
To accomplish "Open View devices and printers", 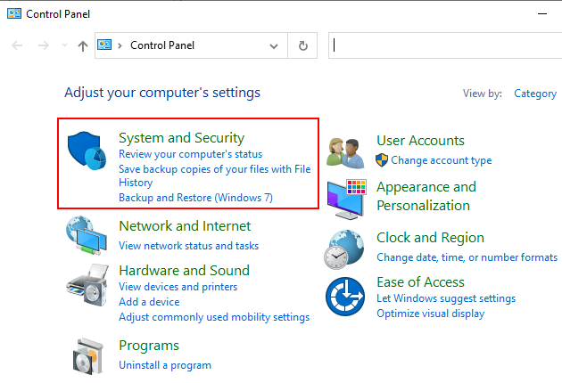I will click(178, 287).
